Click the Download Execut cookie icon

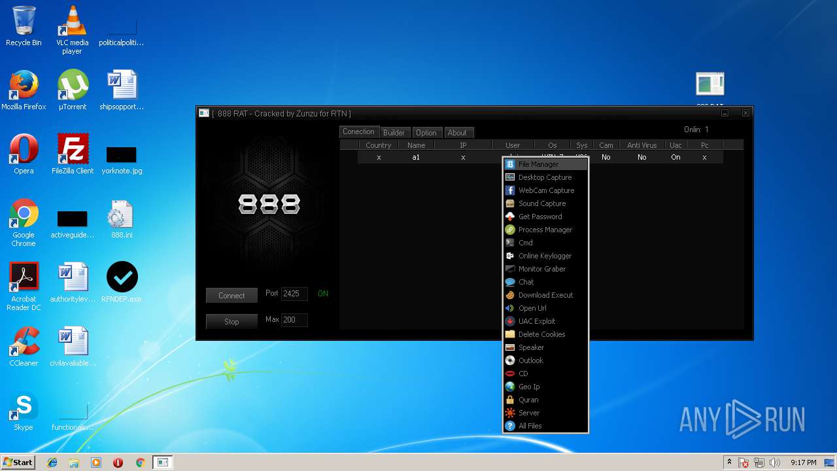click(510, 295)
